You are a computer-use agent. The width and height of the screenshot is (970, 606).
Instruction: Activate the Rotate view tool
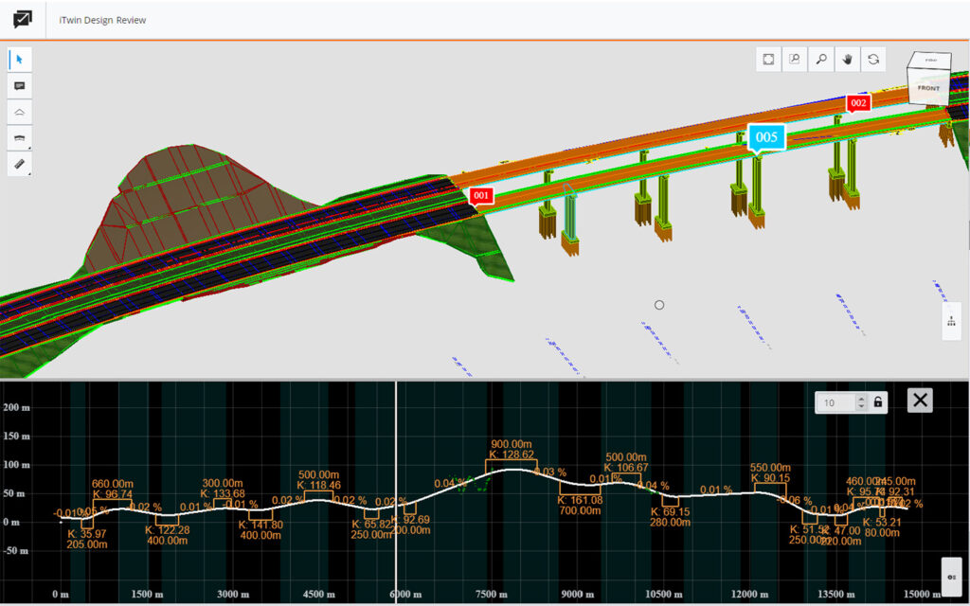click(x=872, y=58)
